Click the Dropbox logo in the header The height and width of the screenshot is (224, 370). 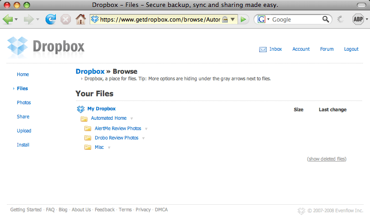pos(46,47)
